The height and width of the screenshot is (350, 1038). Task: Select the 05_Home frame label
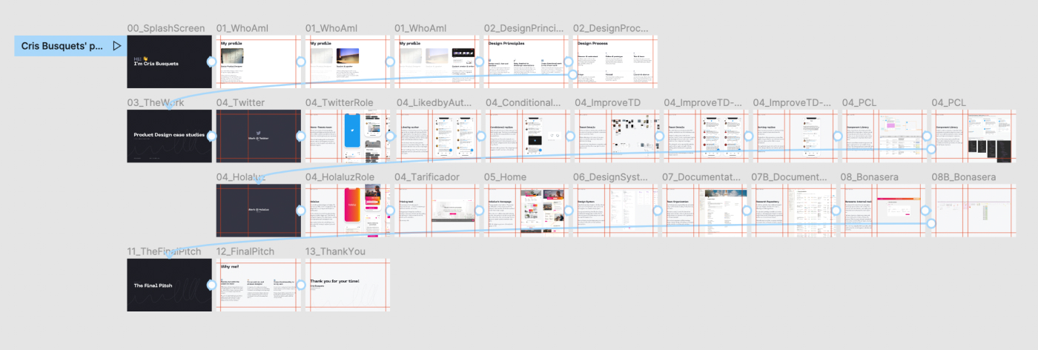pos(506,176)
